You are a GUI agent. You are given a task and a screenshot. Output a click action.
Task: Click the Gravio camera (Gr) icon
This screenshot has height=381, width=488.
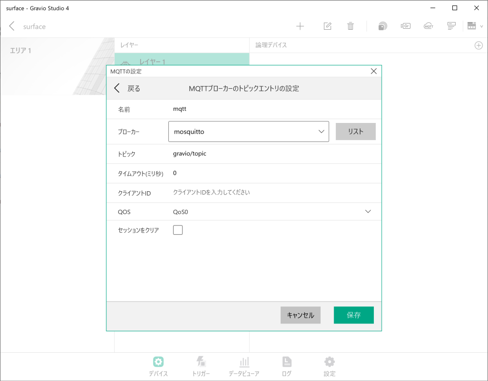406,25
